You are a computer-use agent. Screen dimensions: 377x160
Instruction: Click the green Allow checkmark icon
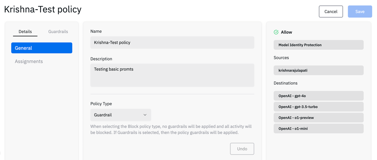pyautogui.click(x=276, y=32)
